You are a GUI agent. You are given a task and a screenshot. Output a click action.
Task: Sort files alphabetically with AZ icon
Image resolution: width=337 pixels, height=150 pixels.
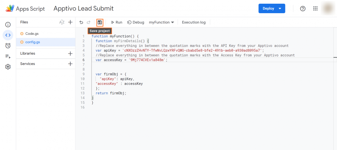tap(62, 22)
